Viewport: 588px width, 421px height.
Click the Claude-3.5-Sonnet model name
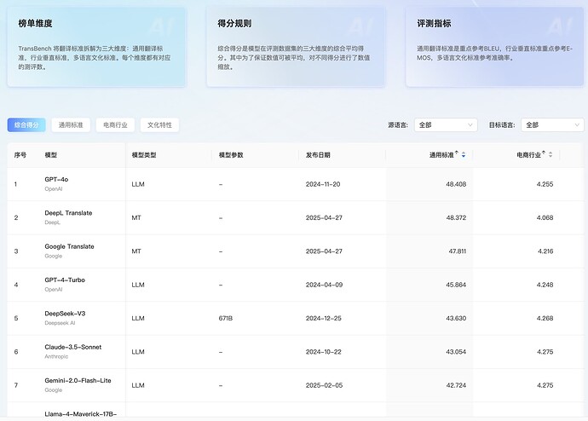[x=73, y=347]
